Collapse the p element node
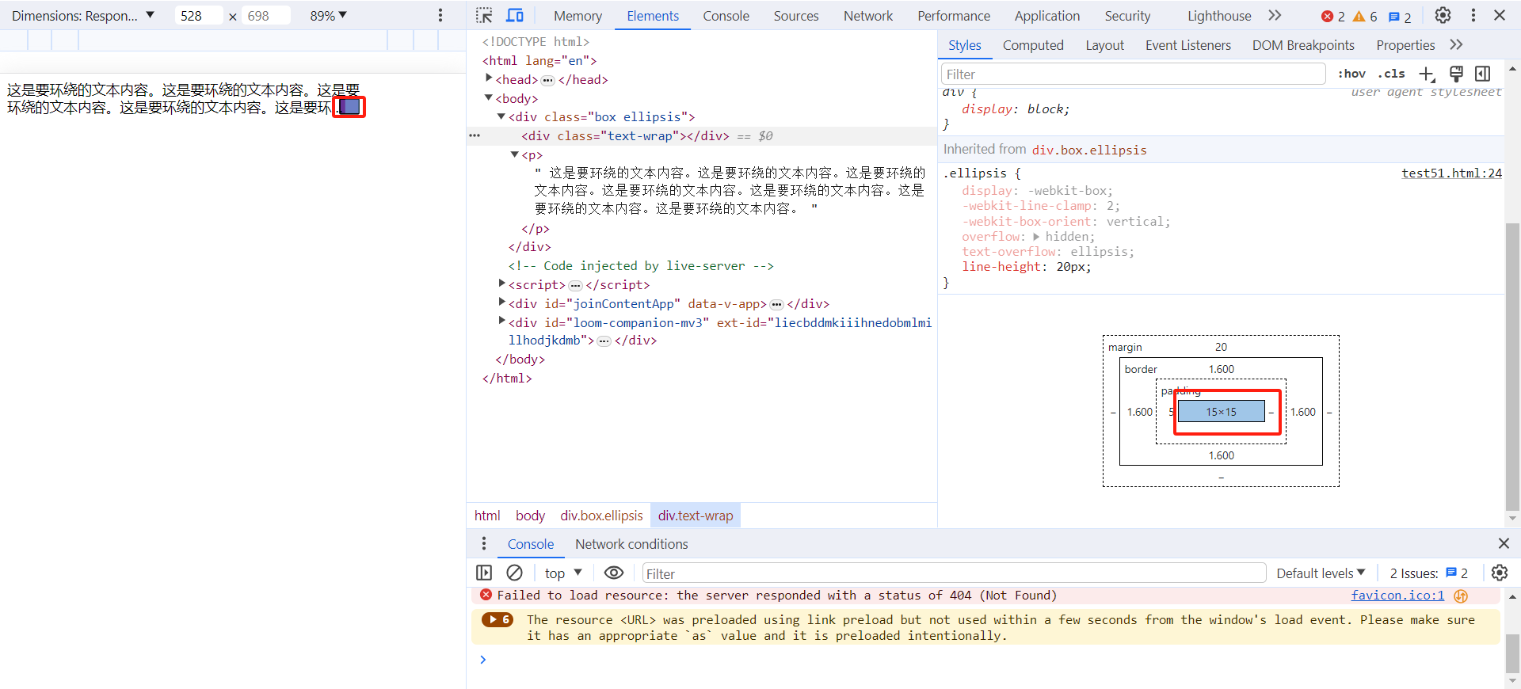 514,154
